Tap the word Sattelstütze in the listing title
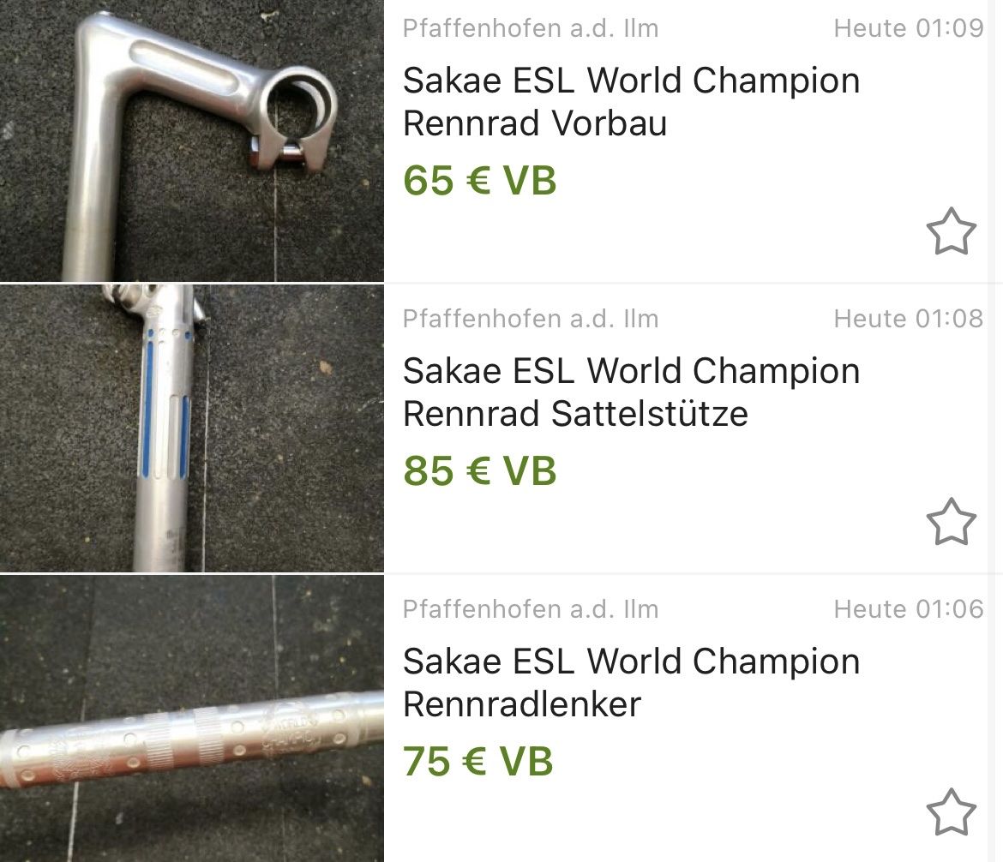Viewport: 1003px width, 862px height. 649,414
